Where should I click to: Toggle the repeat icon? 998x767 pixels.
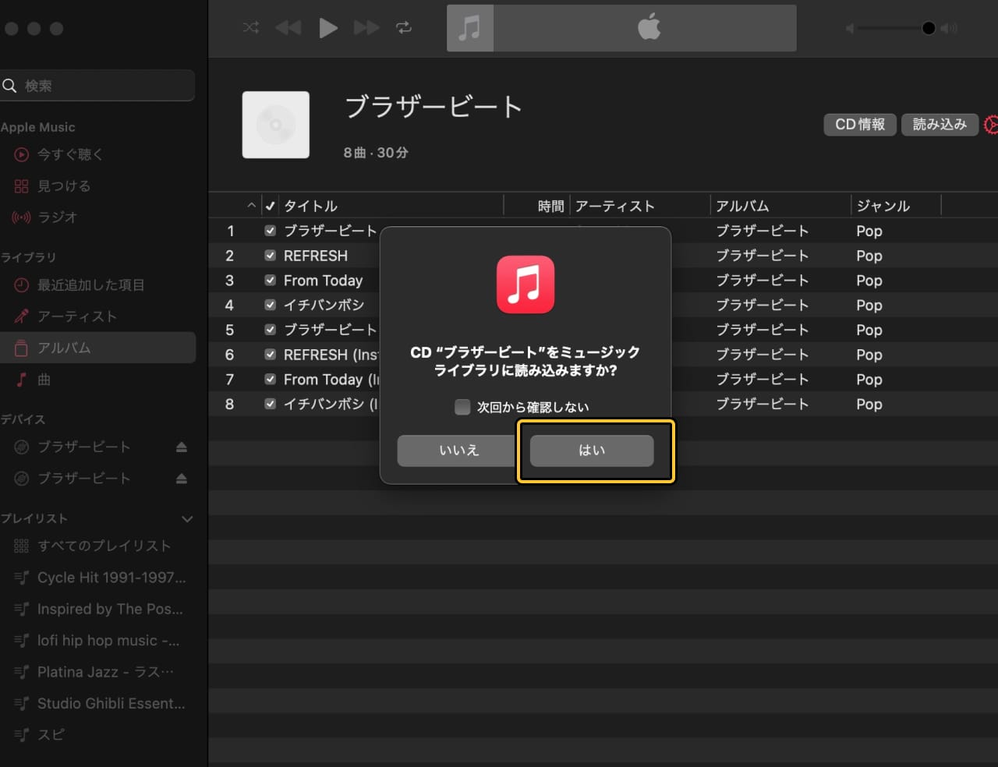tap(404, 28)
